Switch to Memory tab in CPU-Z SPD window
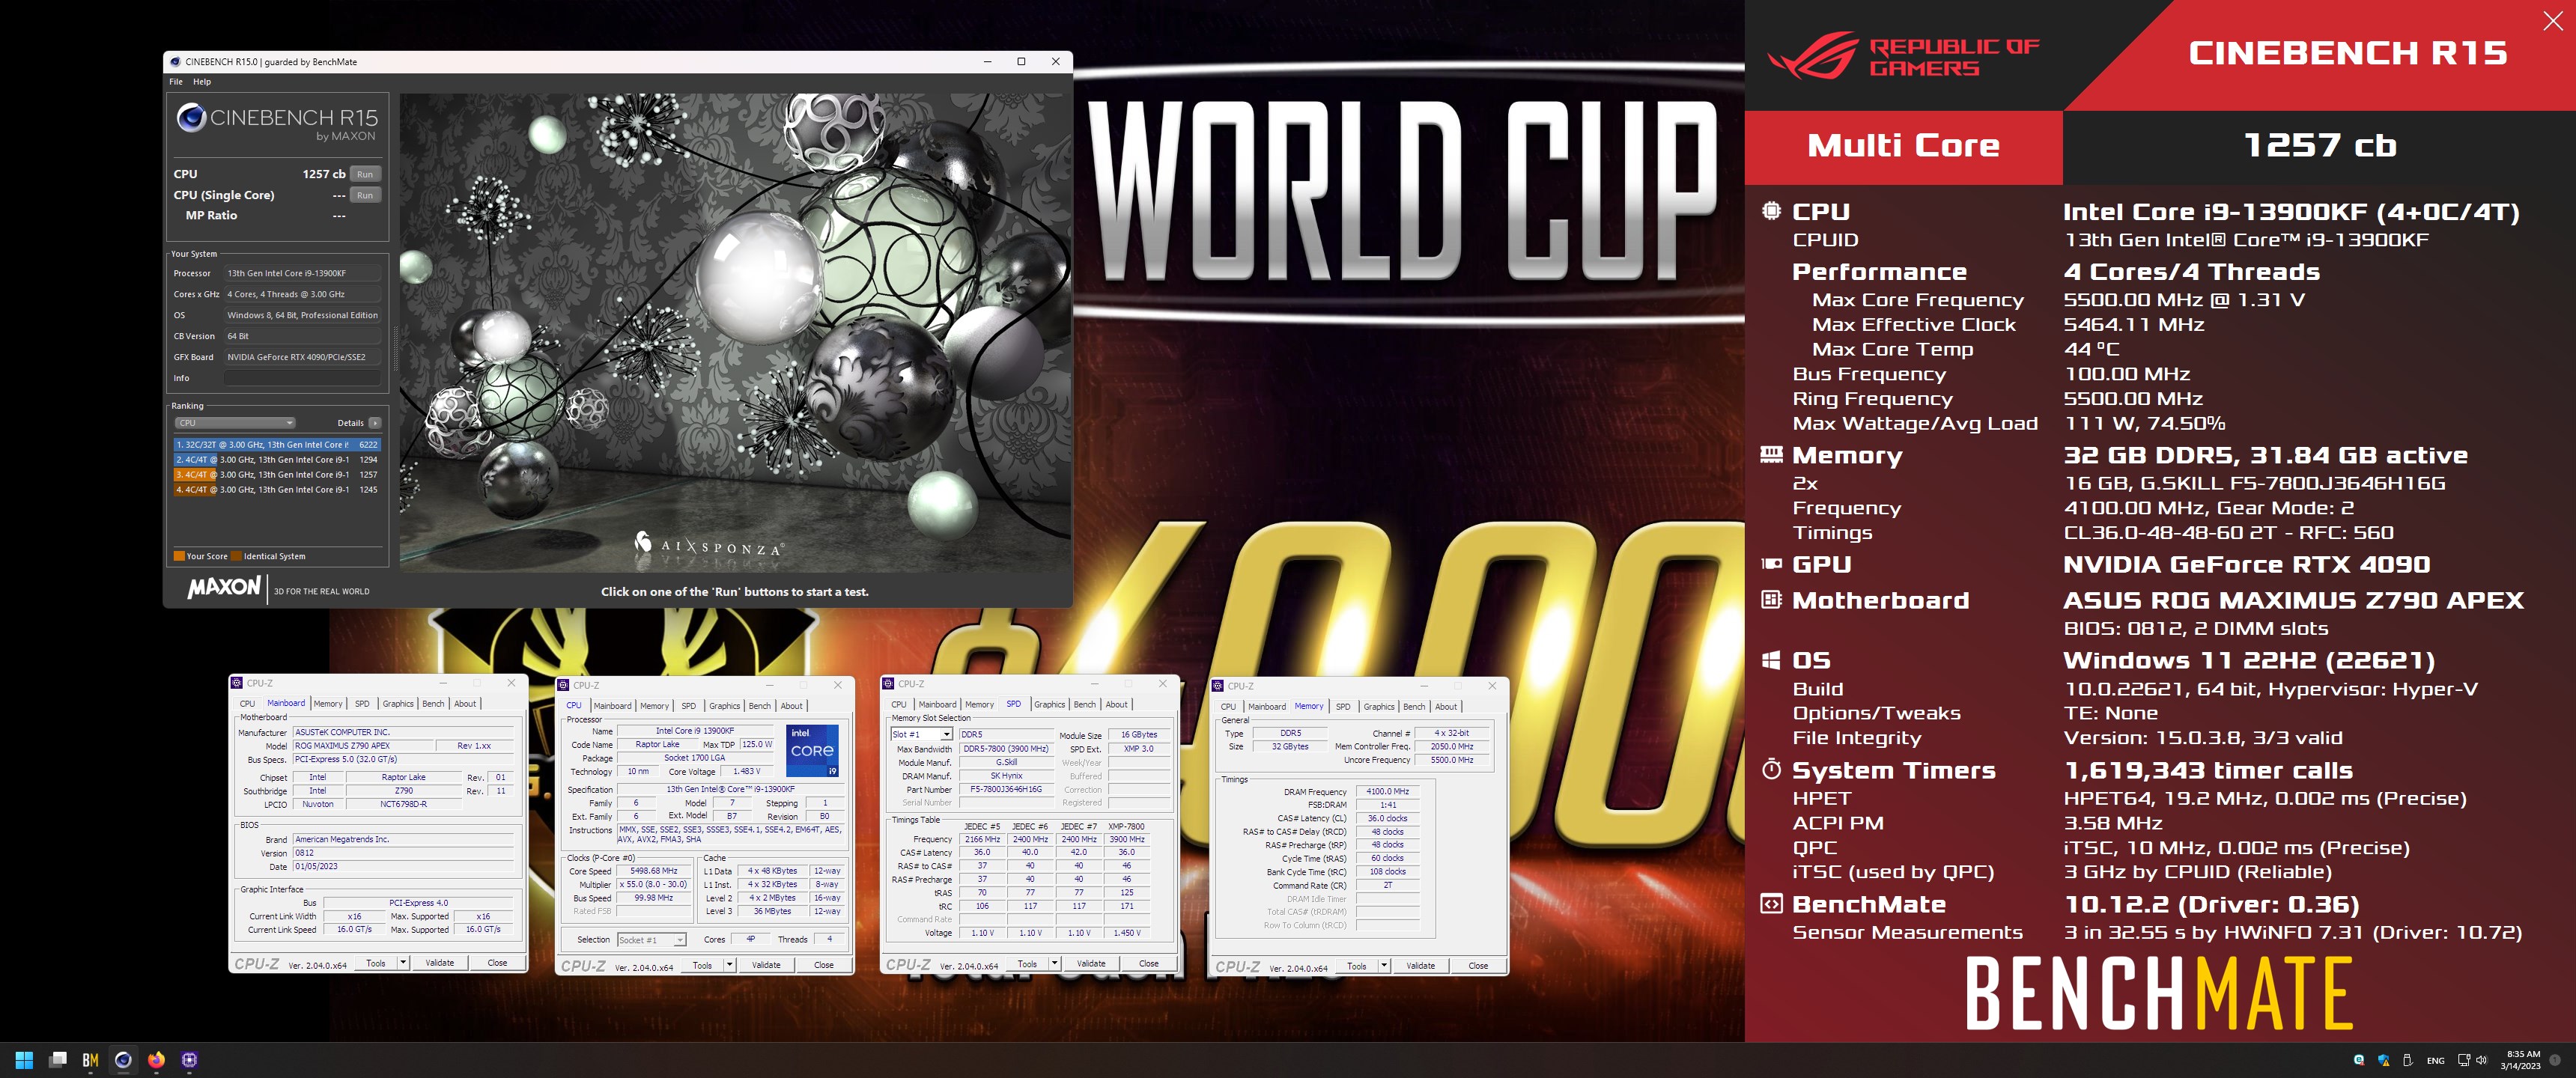 click(x=980, y=705)
